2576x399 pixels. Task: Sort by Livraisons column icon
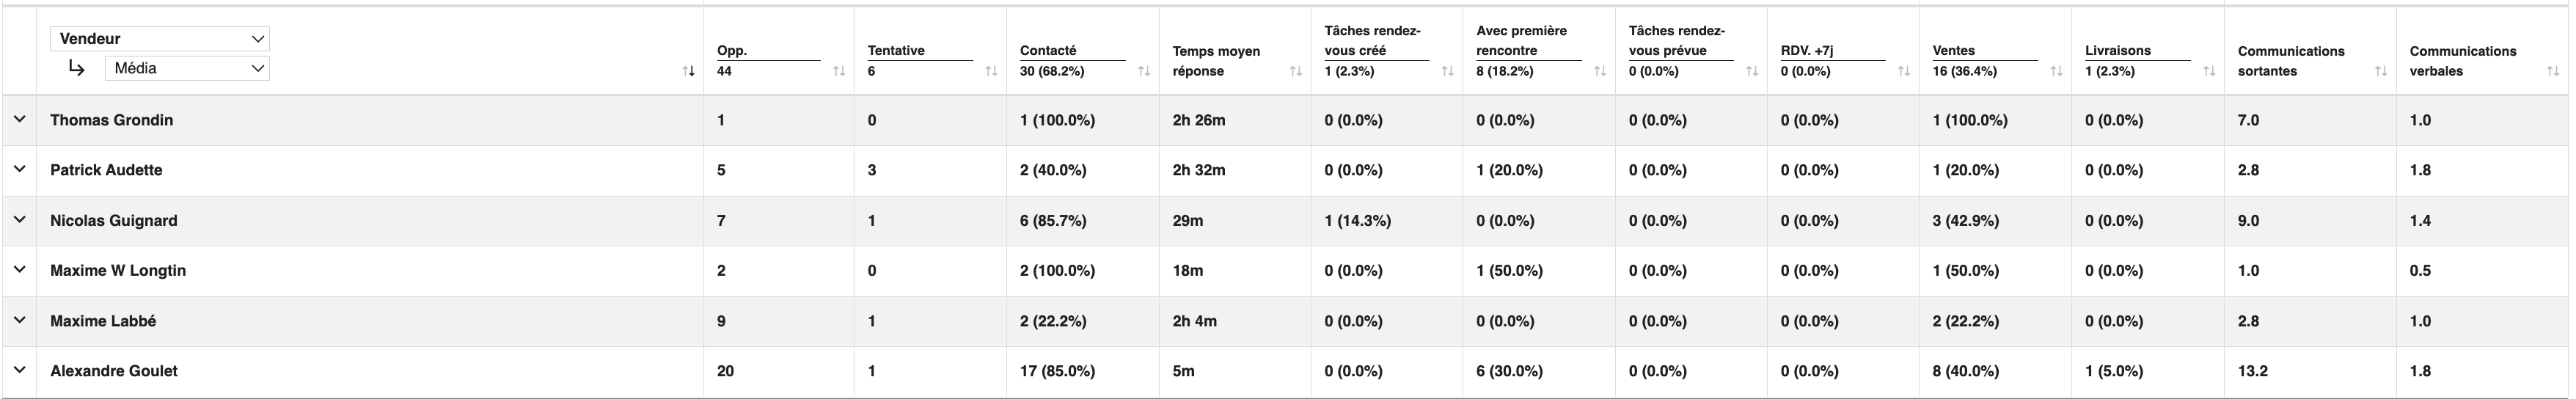[x=2209, y=71]
